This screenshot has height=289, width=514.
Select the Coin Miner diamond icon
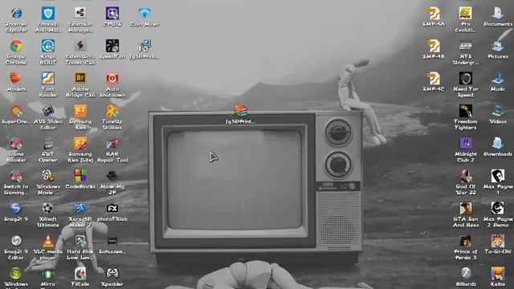pyautogui.click(x=145, y=14)
